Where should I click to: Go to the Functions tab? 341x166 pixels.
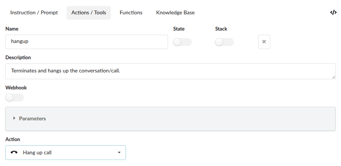[131, 12]
